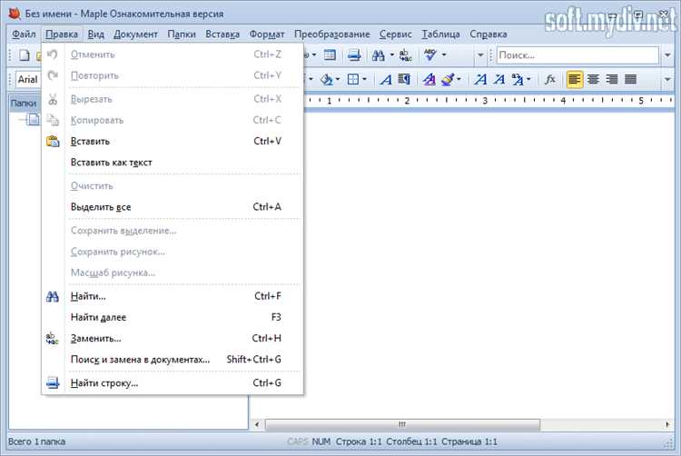This screenshot has width=681, height=456.
Task: Open the Формат menu
Action: pos(267,34)
